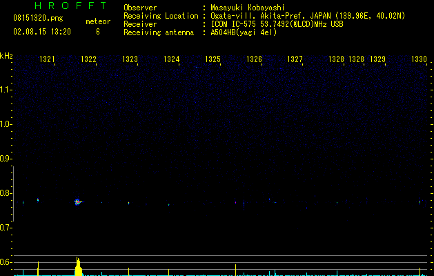Click the 'Receiving antenna' label
Viewport: 434px width, 276px height.
159,32
